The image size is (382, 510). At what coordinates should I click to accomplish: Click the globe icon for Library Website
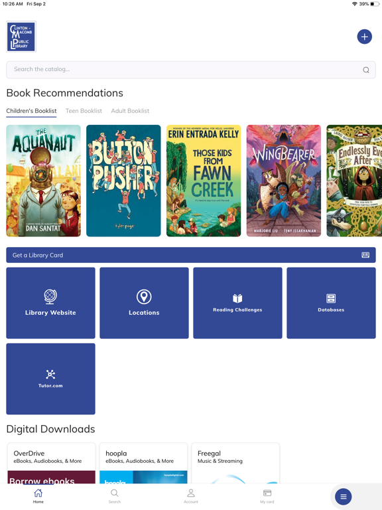click(50, 297)
